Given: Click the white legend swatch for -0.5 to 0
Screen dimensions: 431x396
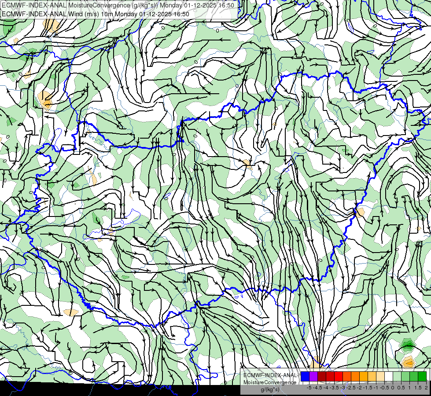Looking at the screenshot, I should [389, 376].
